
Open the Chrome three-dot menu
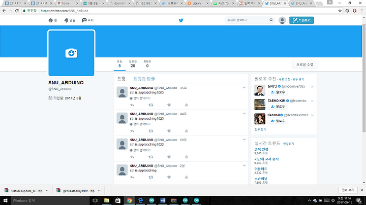click(362, 11)
